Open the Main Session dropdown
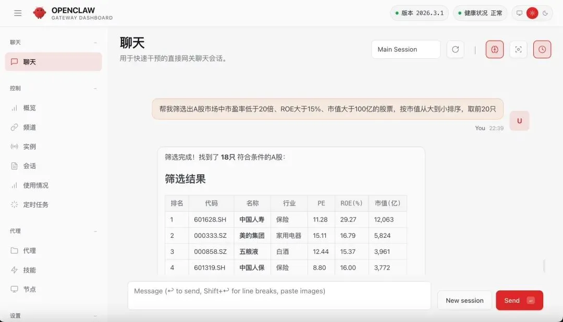 point(406,49)
